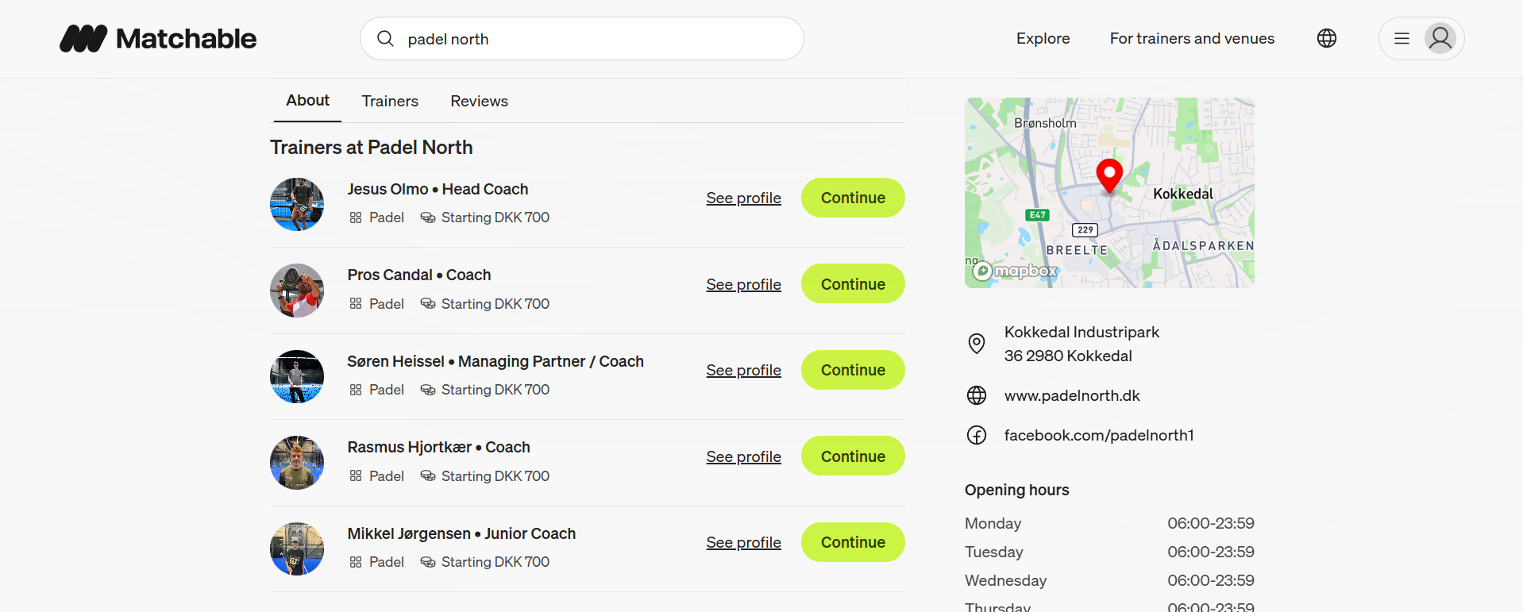The width and height of the screenshot is (1523, 612).
Task: Click Monday opening hours 06:00-23:59
Action: tap(1210, 523)
